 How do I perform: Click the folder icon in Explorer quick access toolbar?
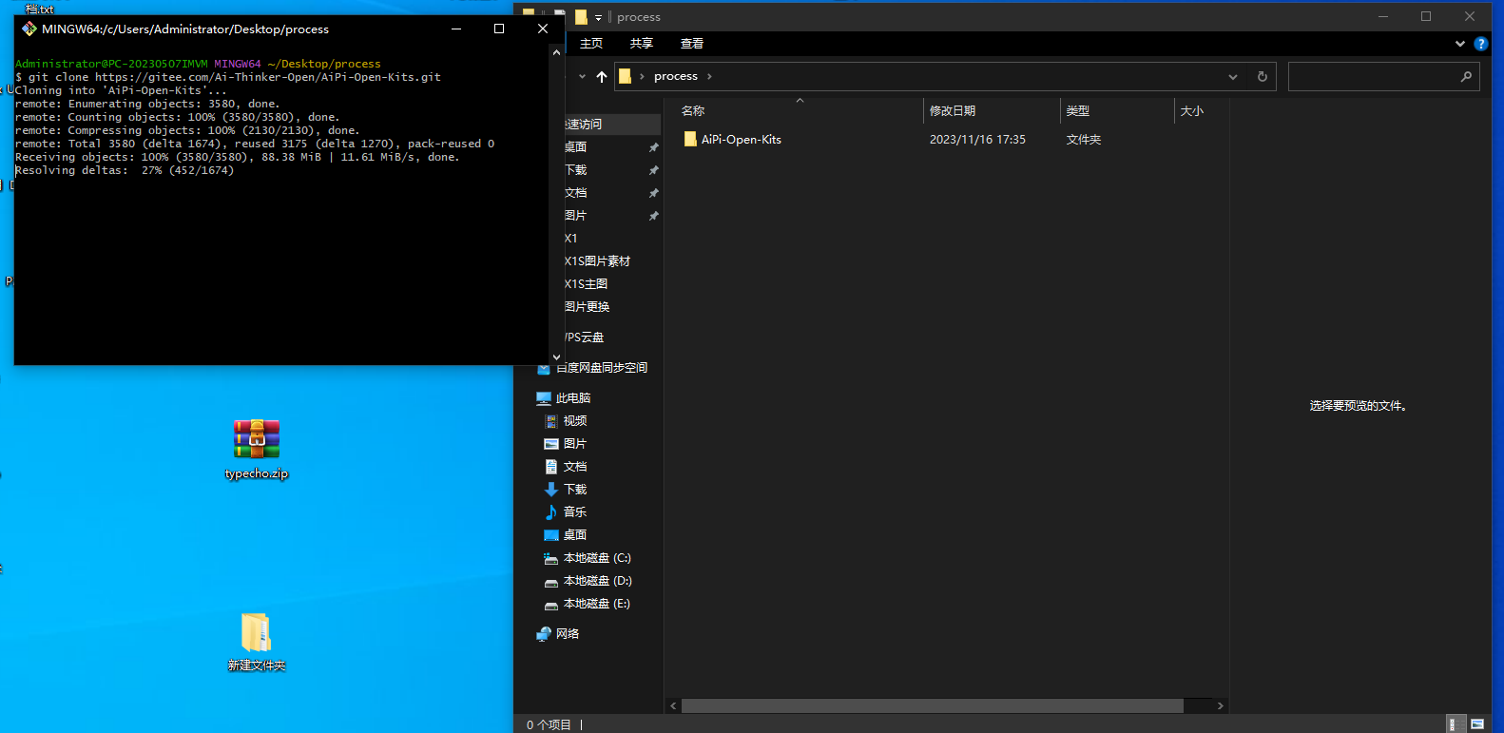581,16
